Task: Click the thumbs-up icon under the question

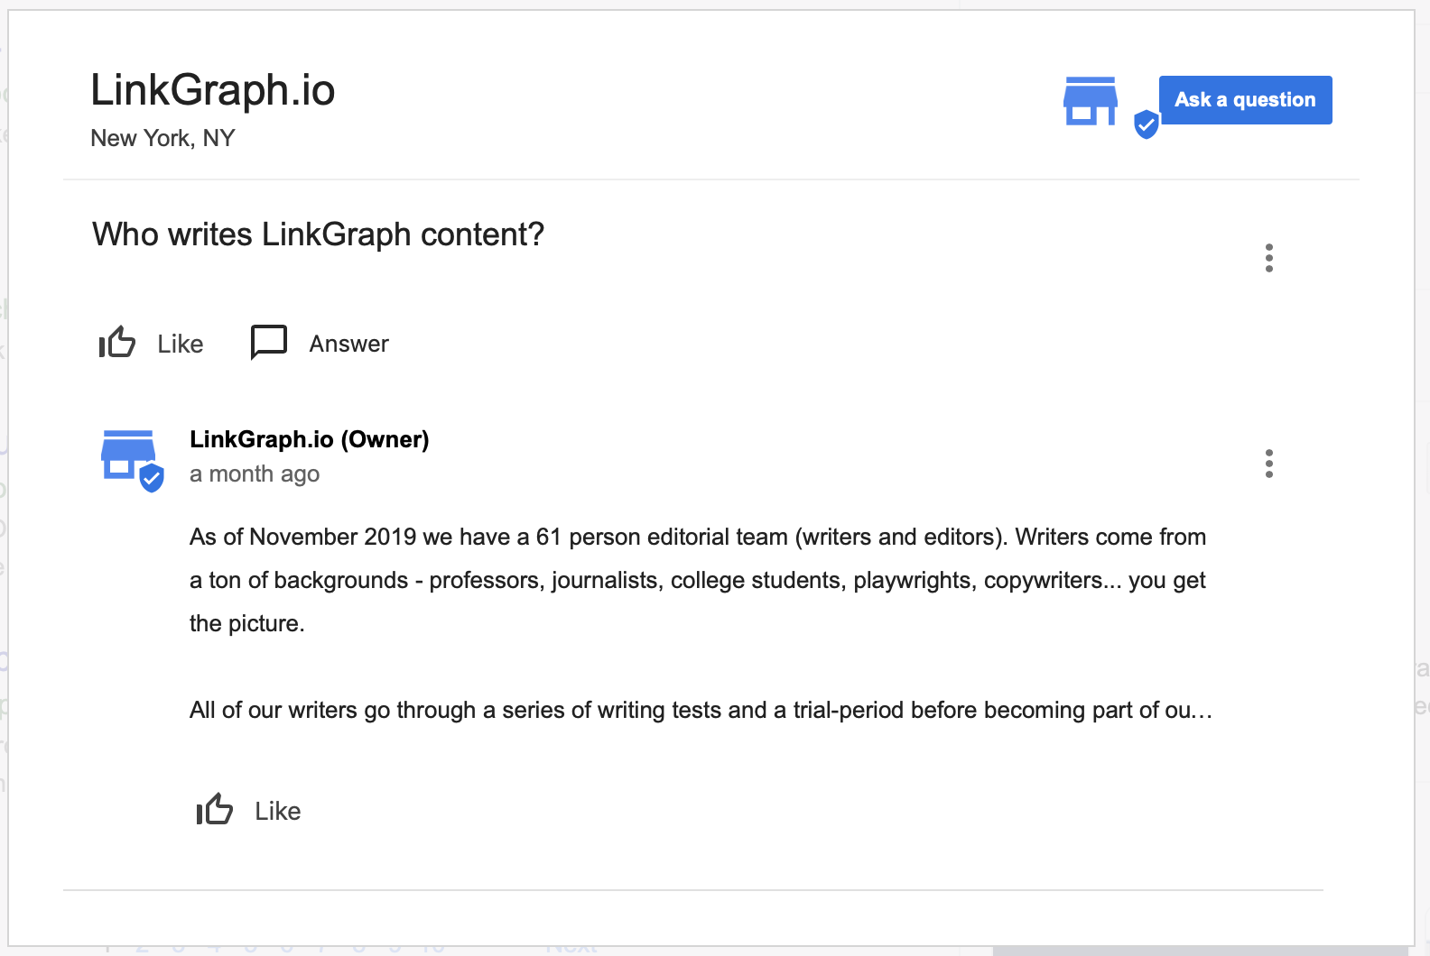Action: (117, 343)
